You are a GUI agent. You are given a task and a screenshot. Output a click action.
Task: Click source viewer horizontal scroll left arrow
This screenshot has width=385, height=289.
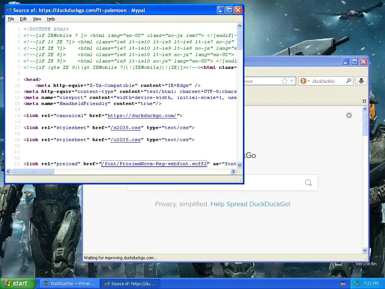click(8, 172)
